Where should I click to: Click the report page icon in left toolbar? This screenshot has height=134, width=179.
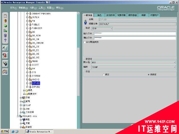pos(5,16)
